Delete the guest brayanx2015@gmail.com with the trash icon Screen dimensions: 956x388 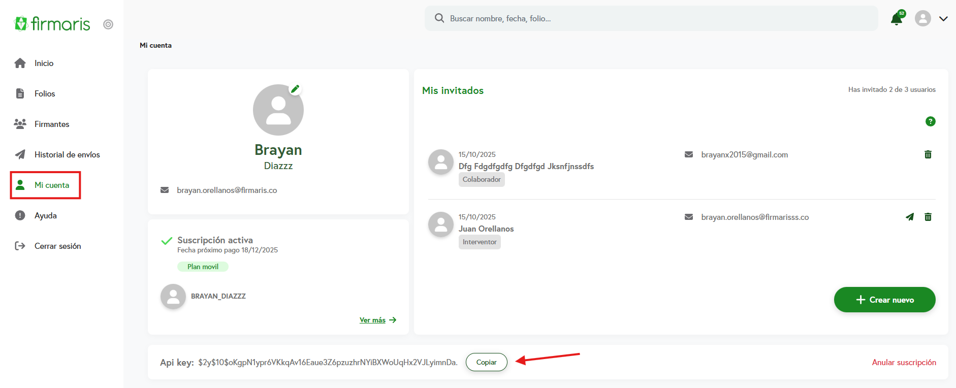point(928,154)
